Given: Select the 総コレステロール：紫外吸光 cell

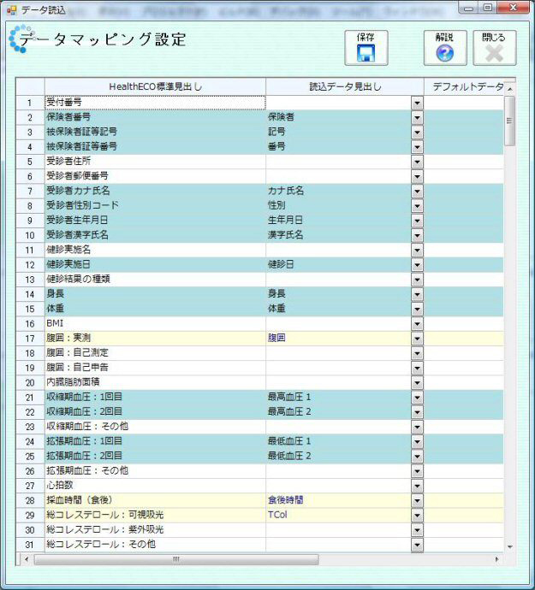Looking at the screenshot, I should [x=155, y=530].
